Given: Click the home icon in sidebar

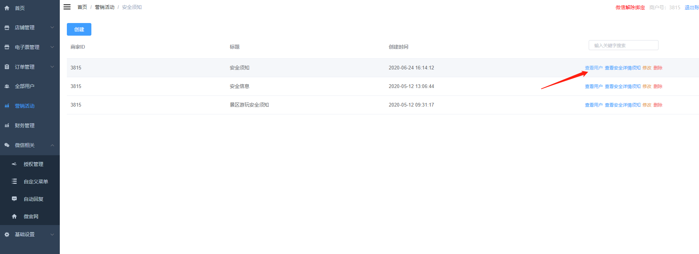Looking at the screenshot, I should click(x=7, y=8).
